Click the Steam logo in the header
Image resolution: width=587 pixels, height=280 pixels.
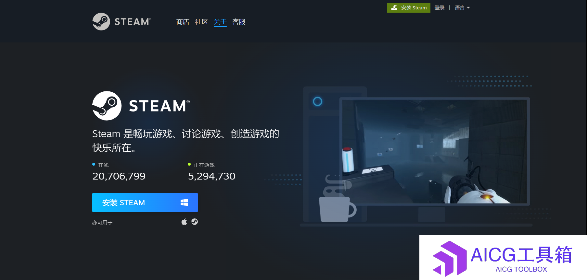coord(122,21)
